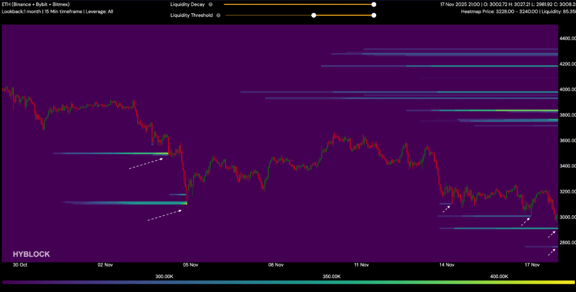
Task: Click the 11 Nov date on time axis
Action: (362, 265)
